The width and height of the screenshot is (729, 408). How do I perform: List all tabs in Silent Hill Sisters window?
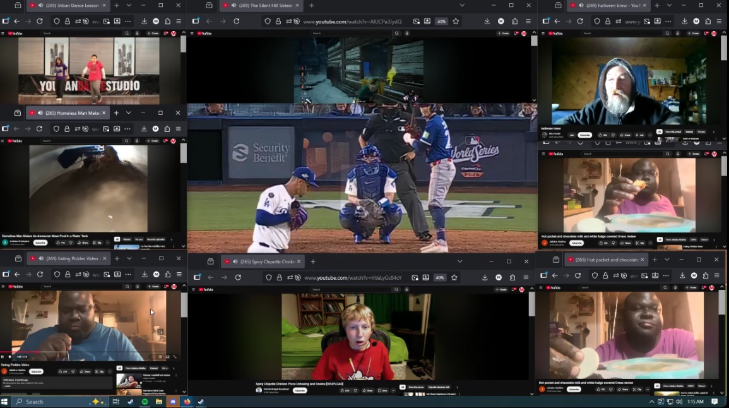(x=461, y=6)
